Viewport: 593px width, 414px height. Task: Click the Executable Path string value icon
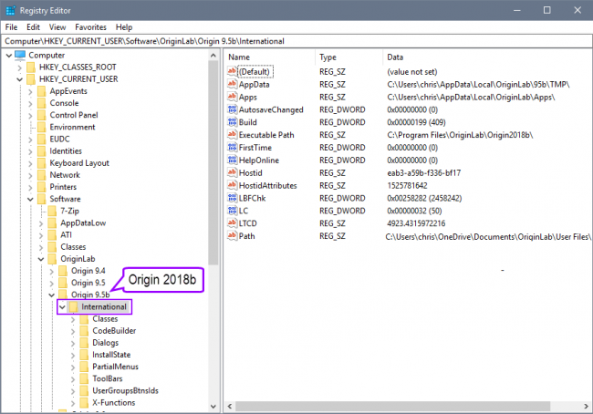coord(232,134)
